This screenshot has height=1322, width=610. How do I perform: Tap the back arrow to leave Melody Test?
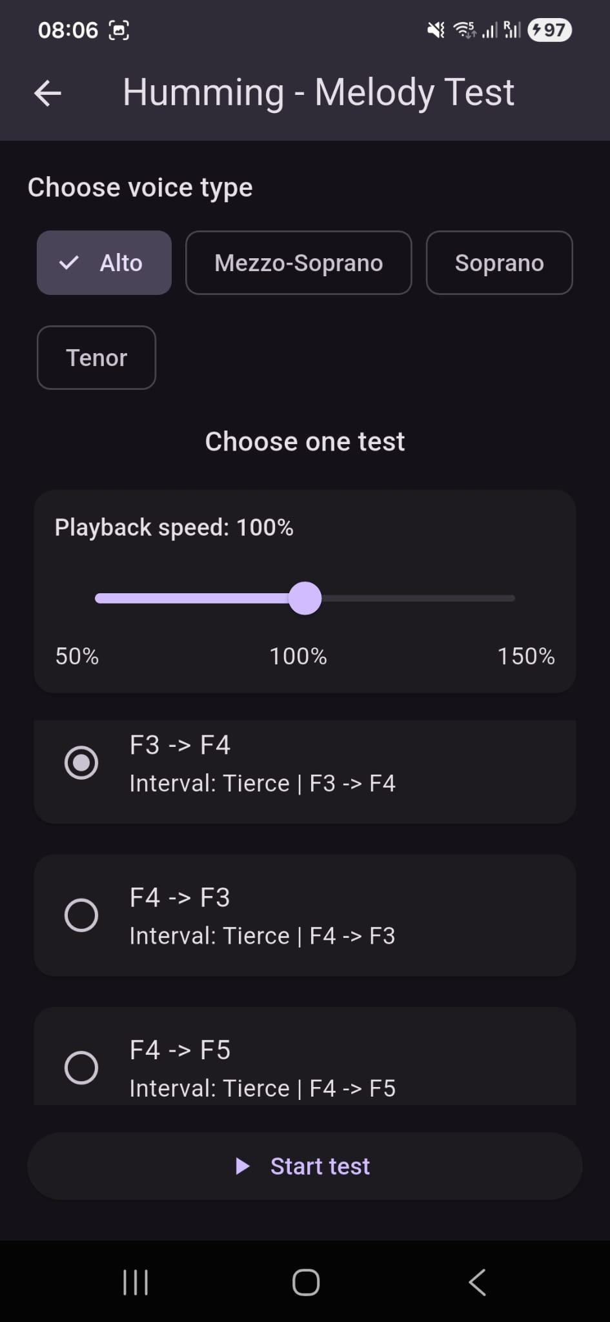coord(46,92)
